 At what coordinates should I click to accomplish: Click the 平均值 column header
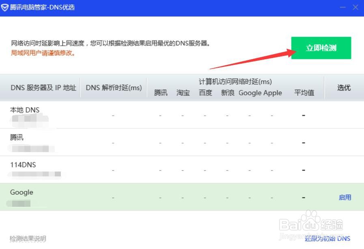click(x=304, y=93)
